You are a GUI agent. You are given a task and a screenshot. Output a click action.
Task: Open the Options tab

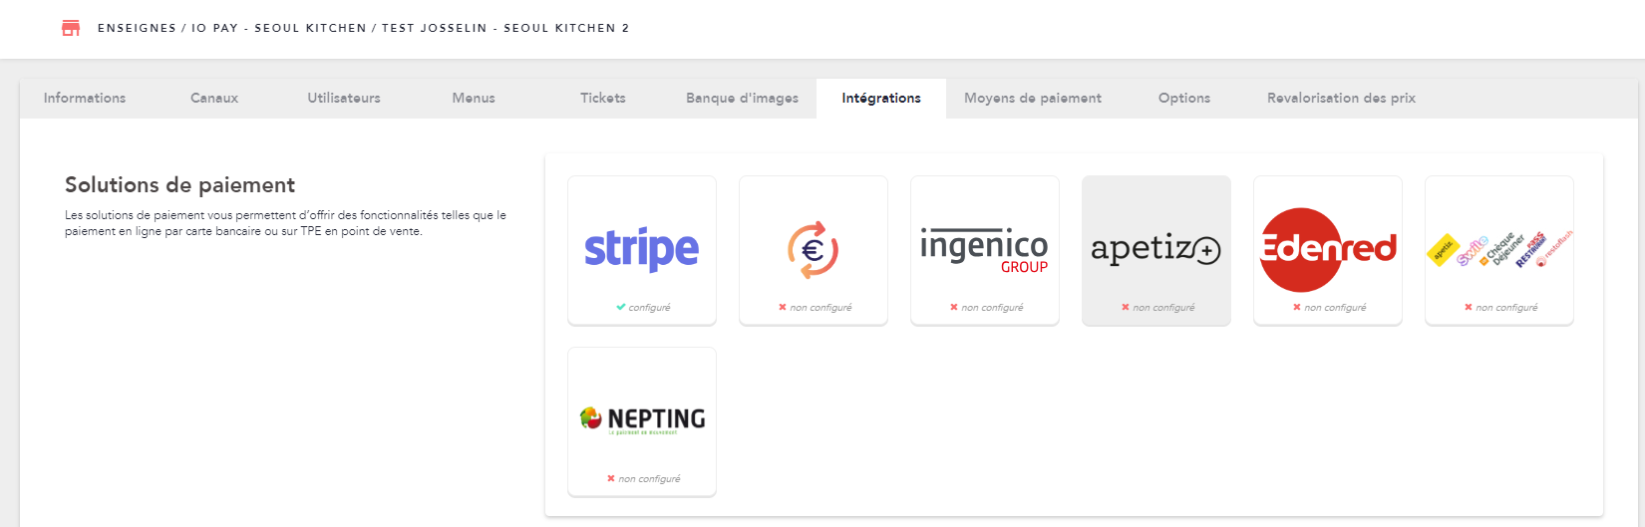pos(1184,98)
